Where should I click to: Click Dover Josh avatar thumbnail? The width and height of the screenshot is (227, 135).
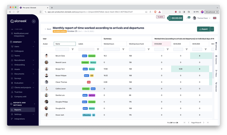click(x=47, y=115)
